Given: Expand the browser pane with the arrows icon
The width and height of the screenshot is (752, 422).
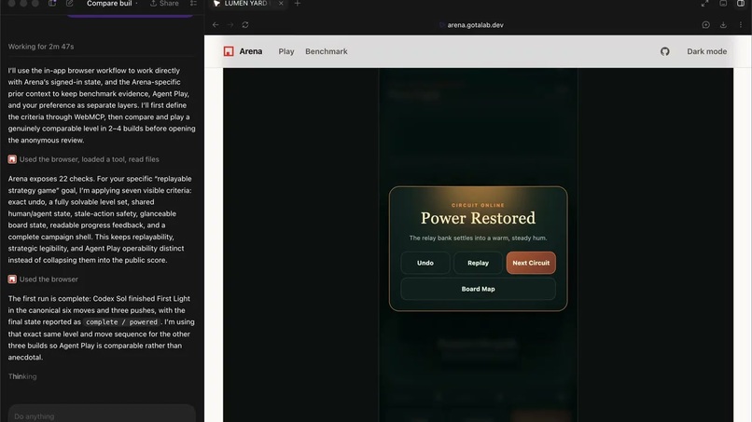Looking at the screenshot, I should (x=704, y=4).
